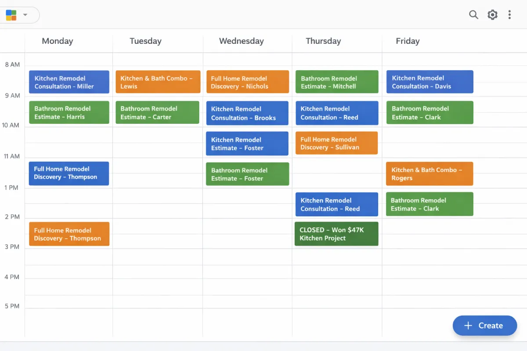Open Full Home Remodel Discovery – Nichols event

[248, 82]
